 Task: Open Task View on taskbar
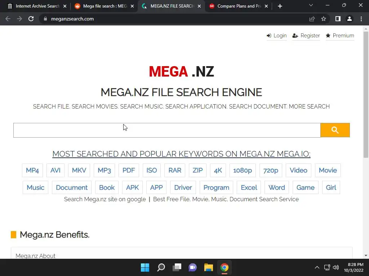tap(177, 267)
